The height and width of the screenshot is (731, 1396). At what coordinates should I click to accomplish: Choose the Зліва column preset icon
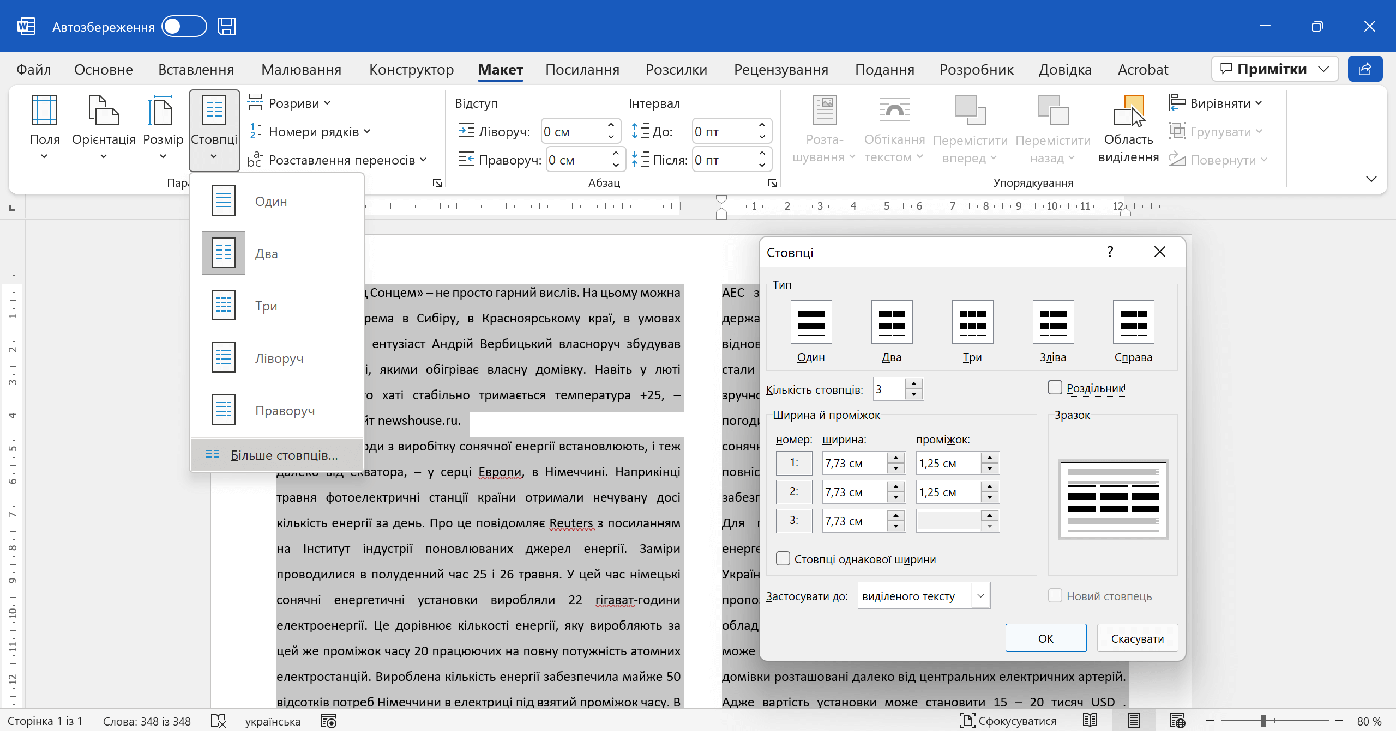pos(1053,322)
